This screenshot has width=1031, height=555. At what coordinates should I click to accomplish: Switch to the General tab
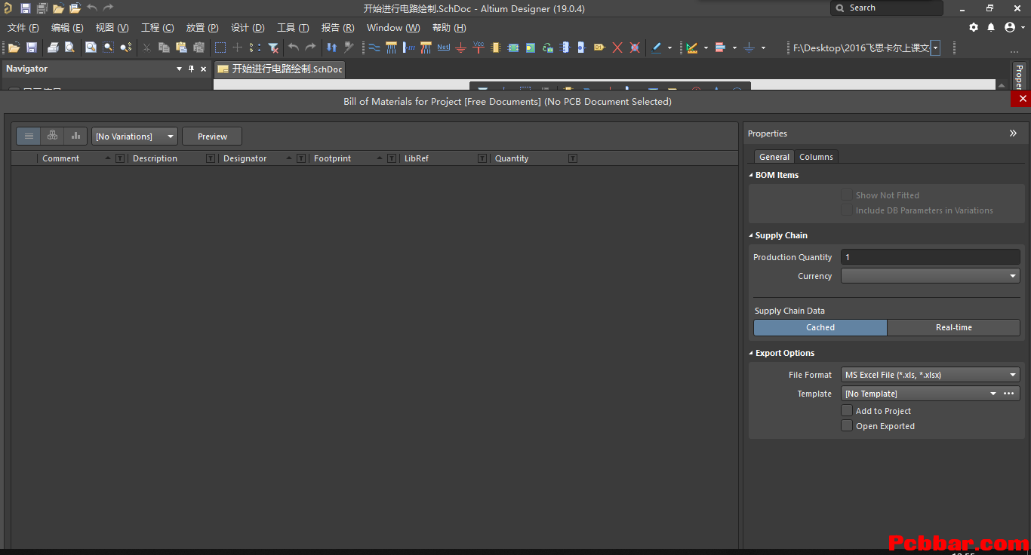coord(774,157)
